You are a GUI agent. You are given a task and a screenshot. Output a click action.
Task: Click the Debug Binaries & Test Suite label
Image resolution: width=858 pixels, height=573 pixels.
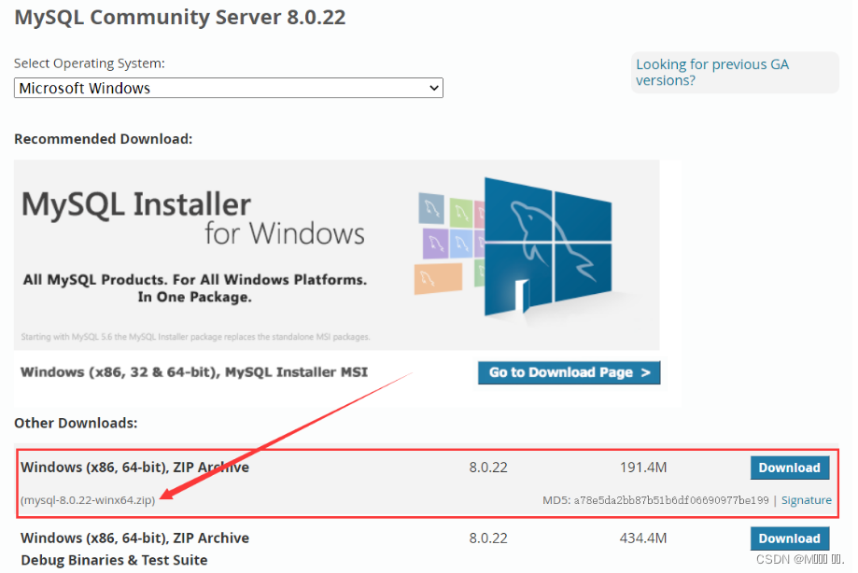pyautogui.click(x=114, y=561)
